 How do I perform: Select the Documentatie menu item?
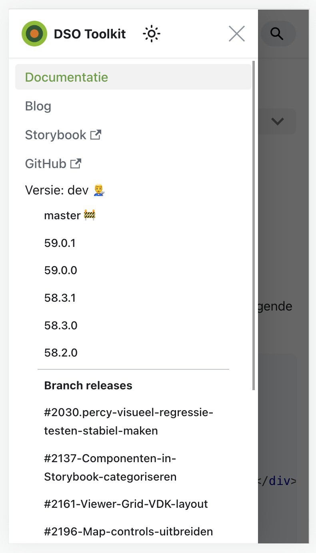(66, 77)
